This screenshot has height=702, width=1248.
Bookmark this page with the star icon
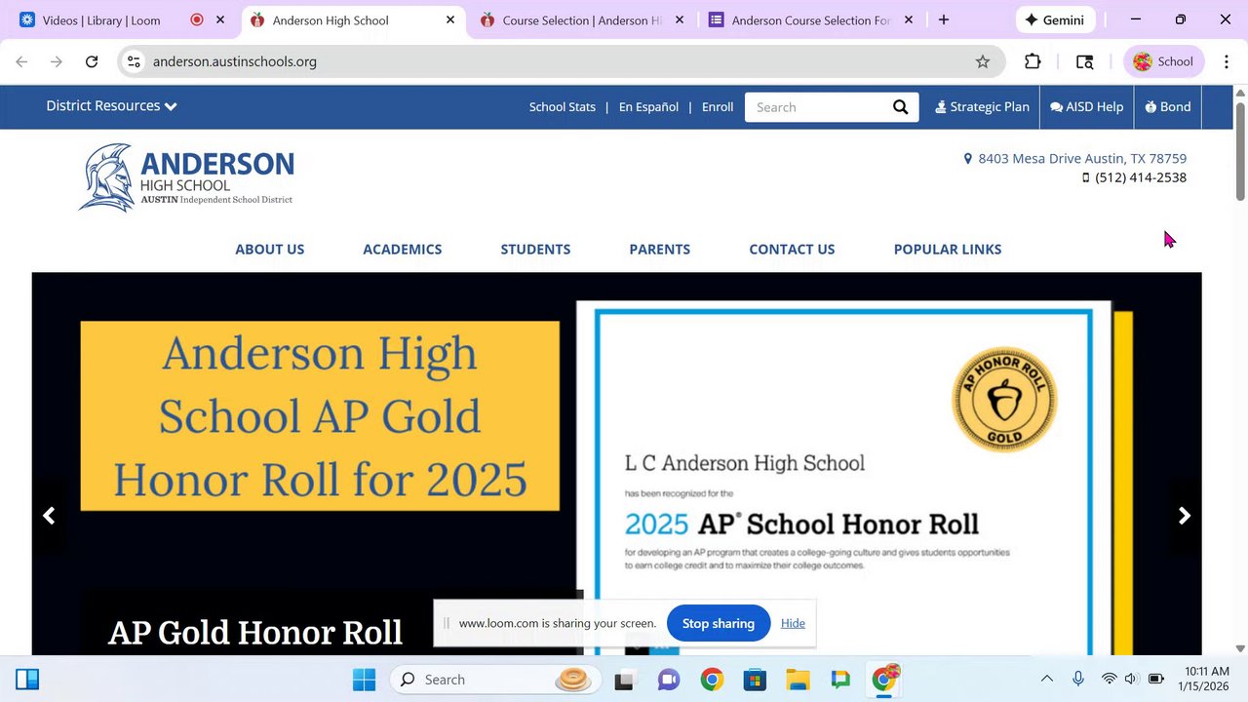coord(983,61)
